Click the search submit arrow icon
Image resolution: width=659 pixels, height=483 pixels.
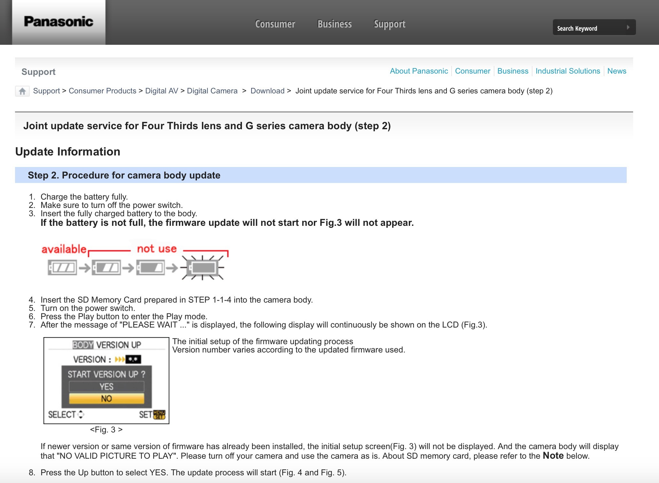[x=628, y=28]
